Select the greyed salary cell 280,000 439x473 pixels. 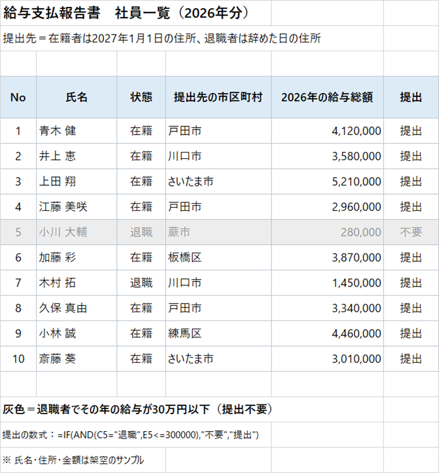coord(328,232)
